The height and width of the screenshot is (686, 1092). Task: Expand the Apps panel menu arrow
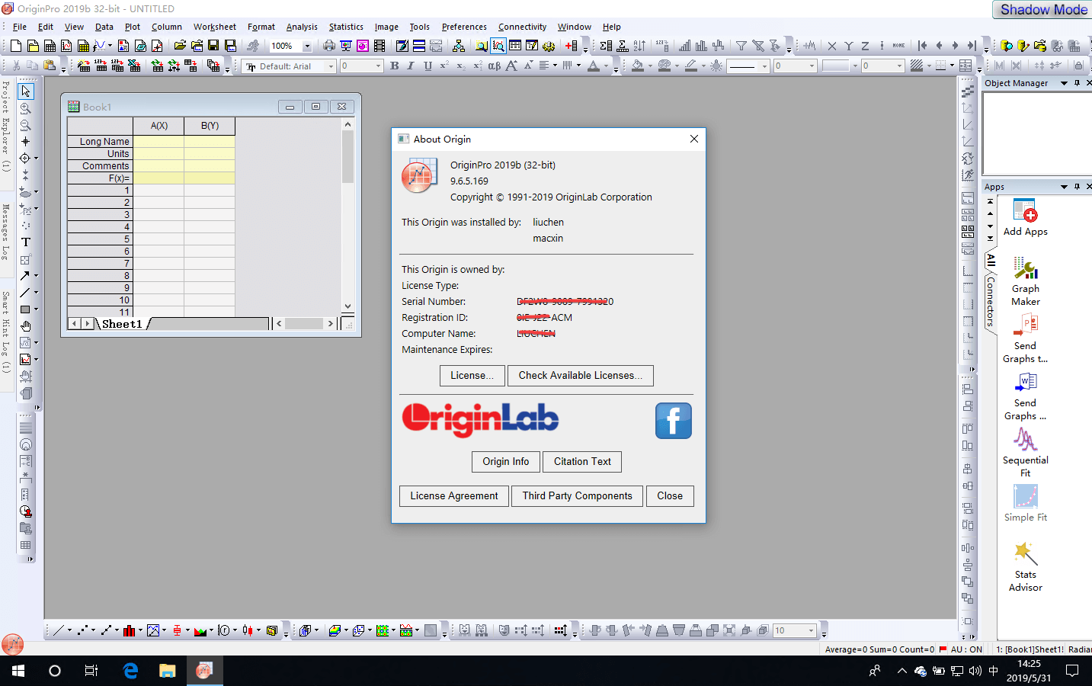point(1064,187)
